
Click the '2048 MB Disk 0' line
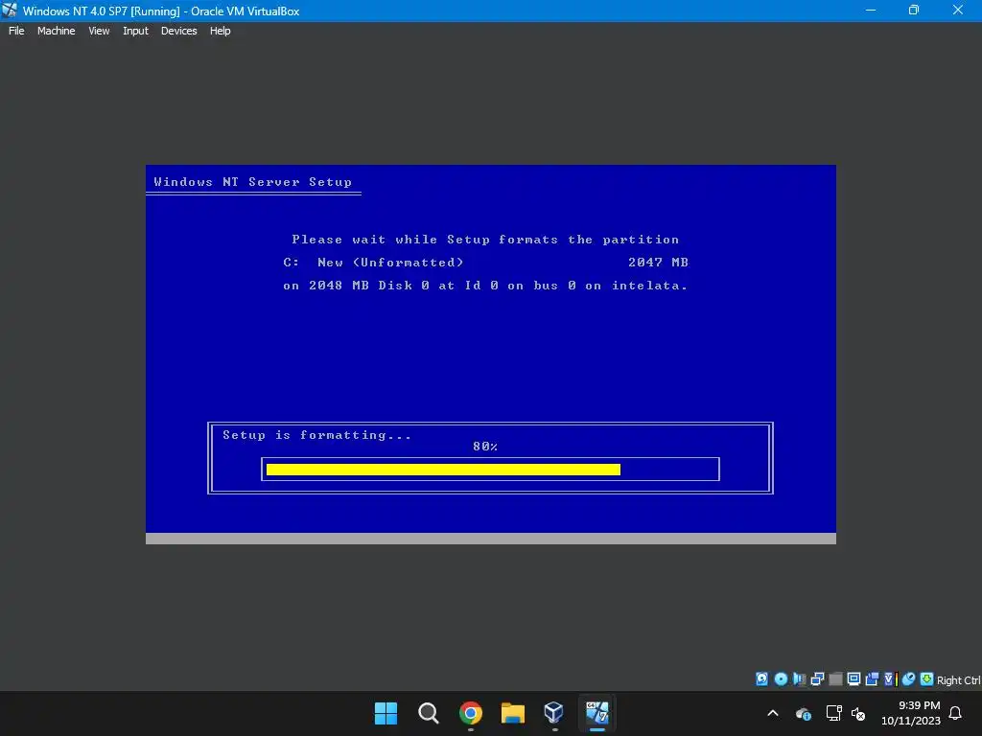click(x=485, y=286)
